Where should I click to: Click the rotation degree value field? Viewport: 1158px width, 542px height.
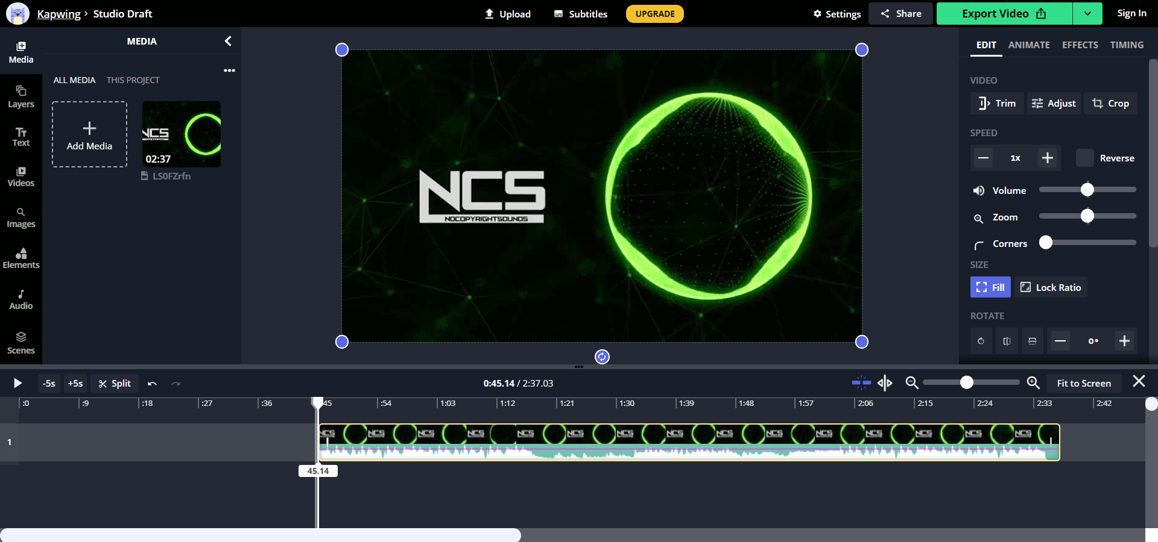(x=1093, y=341)
